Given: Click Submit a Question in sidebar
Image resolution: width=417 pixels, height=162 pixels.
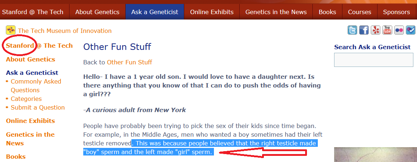Looking at the screenshot, I should (x=38, y=107).
